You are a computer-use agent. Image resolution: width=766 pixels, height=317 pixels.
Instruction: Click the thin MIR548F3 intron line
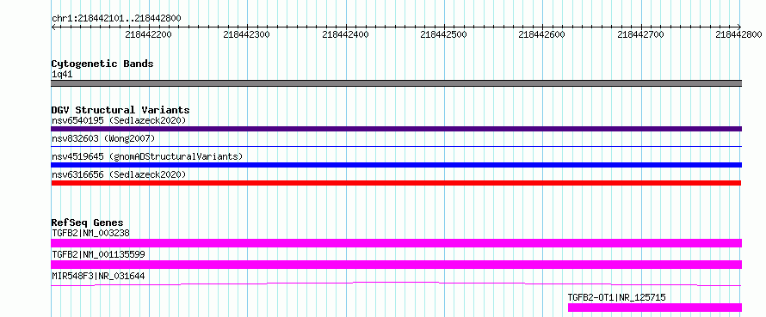coord(396,283)
